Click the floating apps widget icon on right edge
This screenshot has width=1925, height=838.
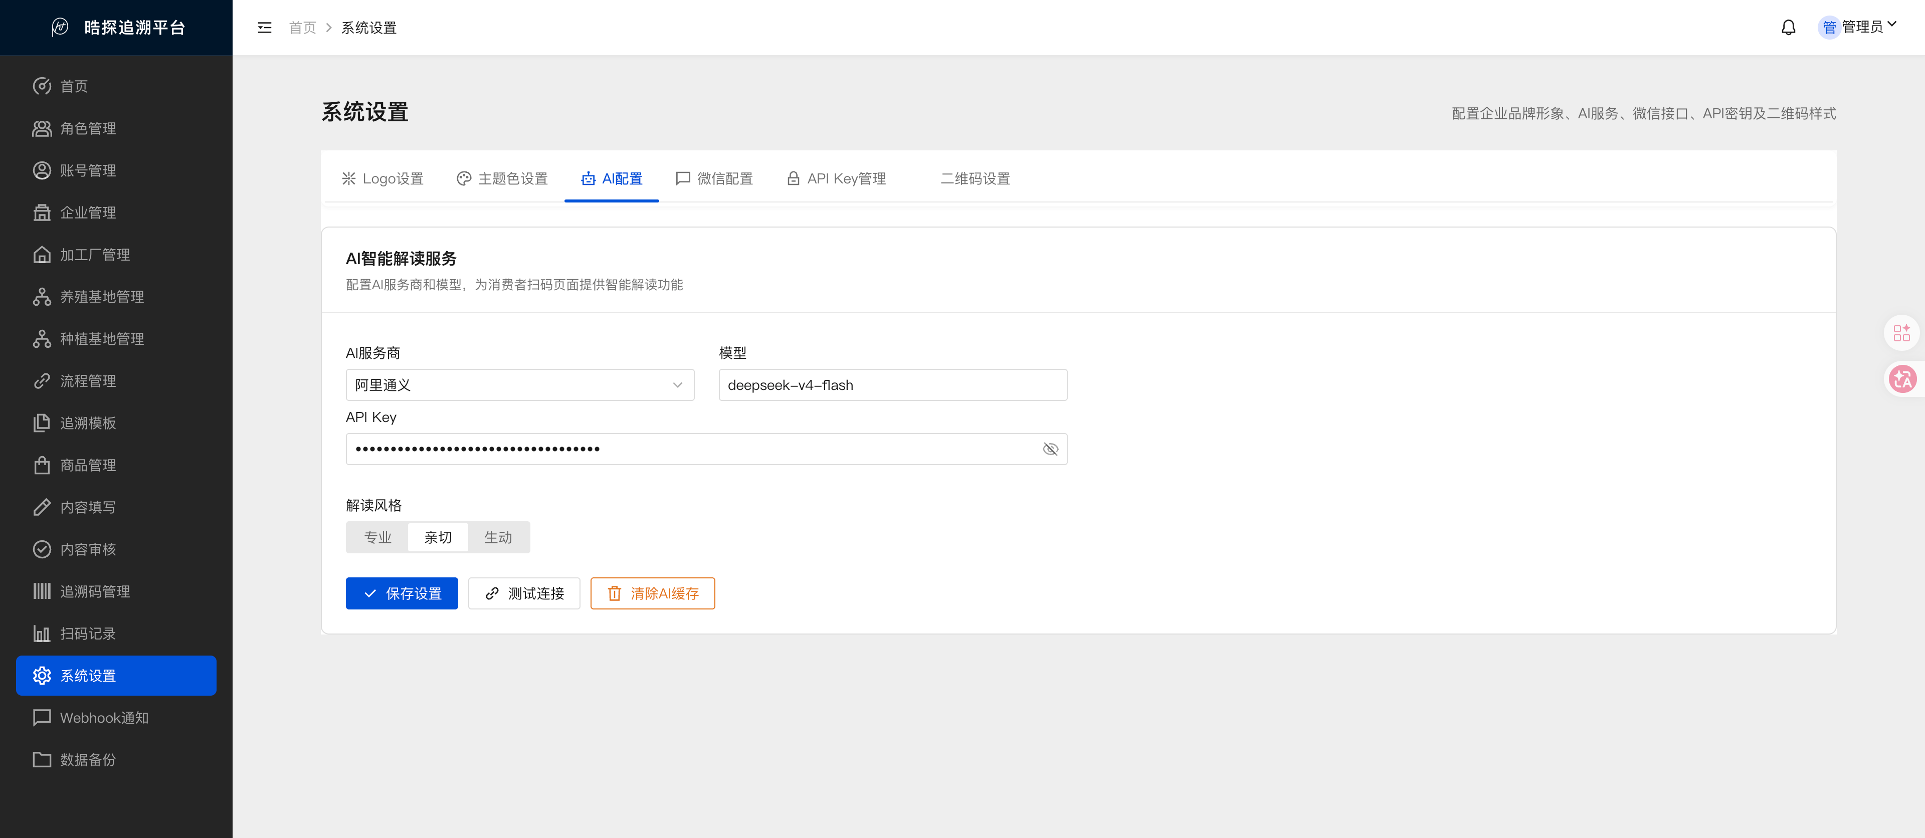coord(1902,333)
